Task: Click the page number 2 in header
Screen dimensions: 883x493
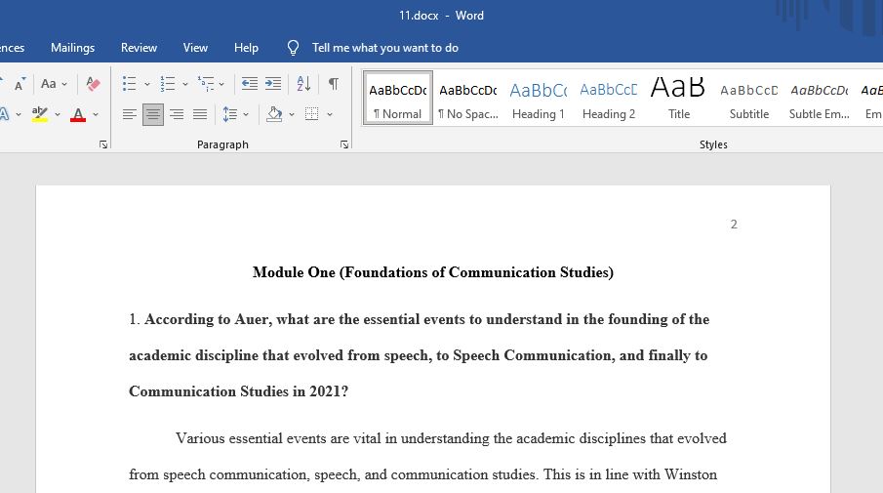Action: coord(734,225)
